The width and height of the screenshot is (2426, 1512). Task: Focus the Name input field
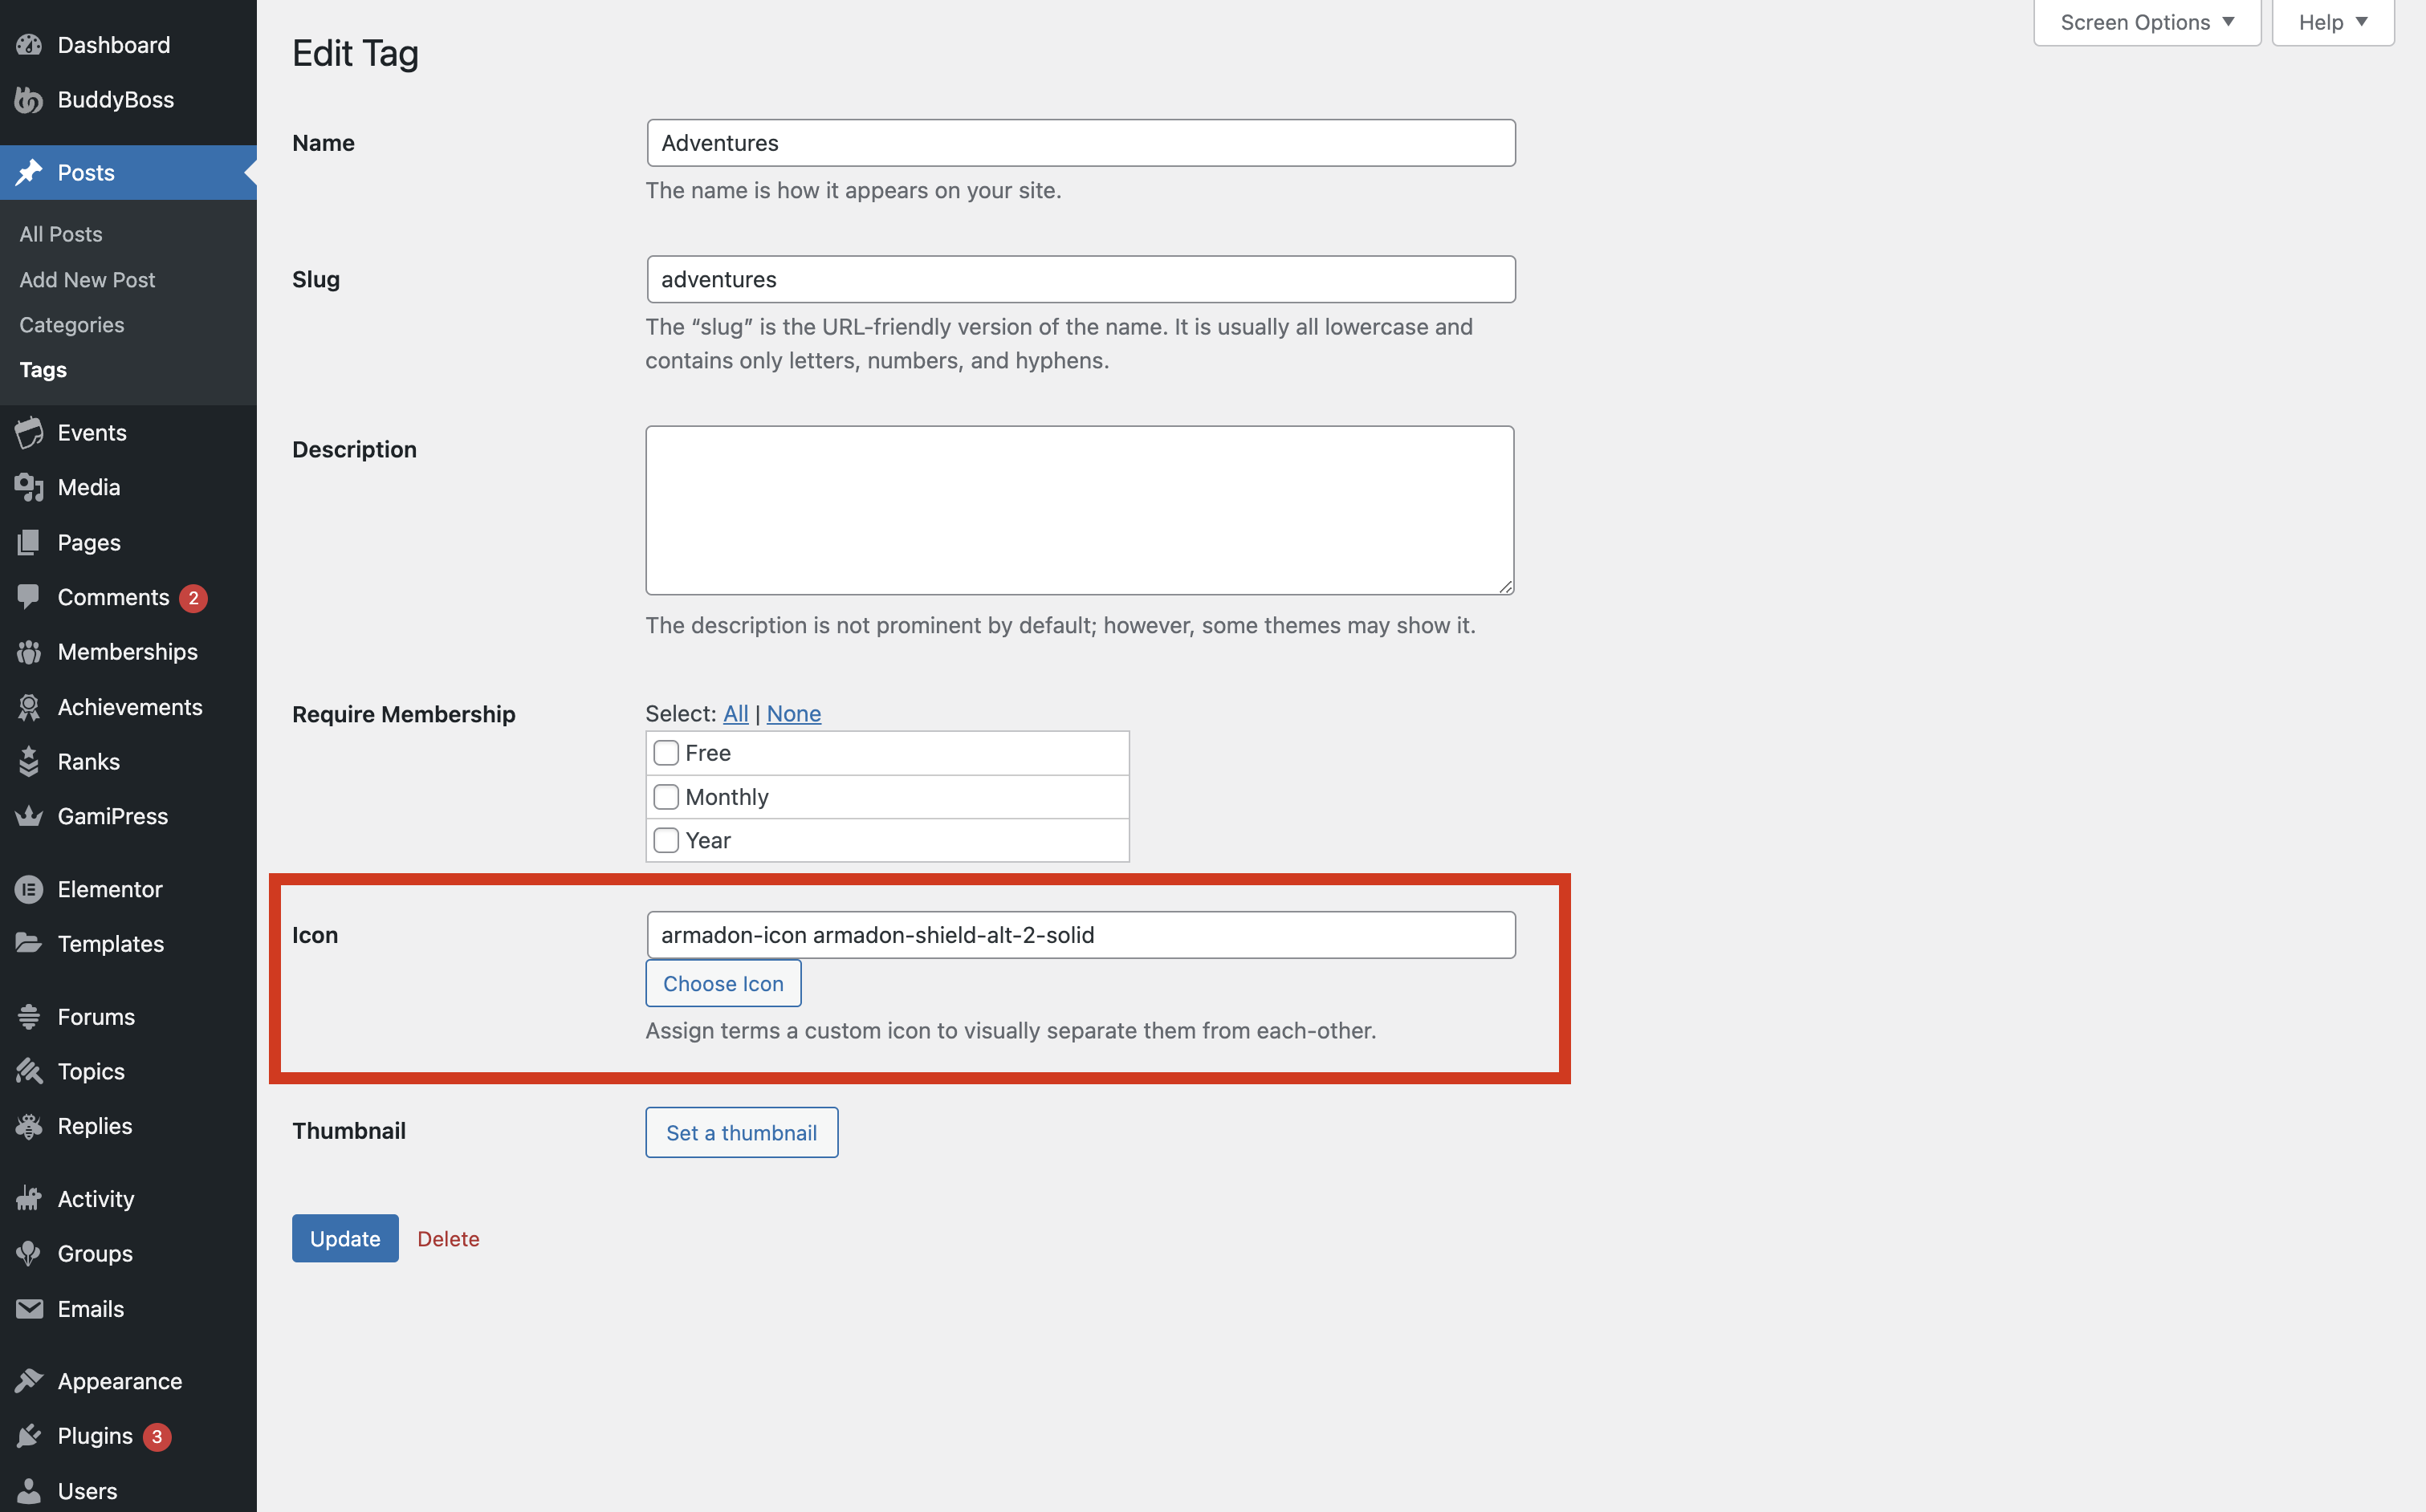(x=1081, y=143)
